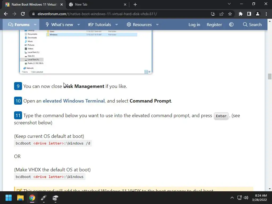The image size is (272, 204).
Task: Bookmark this tab with the star
Action: click(230, 14)
